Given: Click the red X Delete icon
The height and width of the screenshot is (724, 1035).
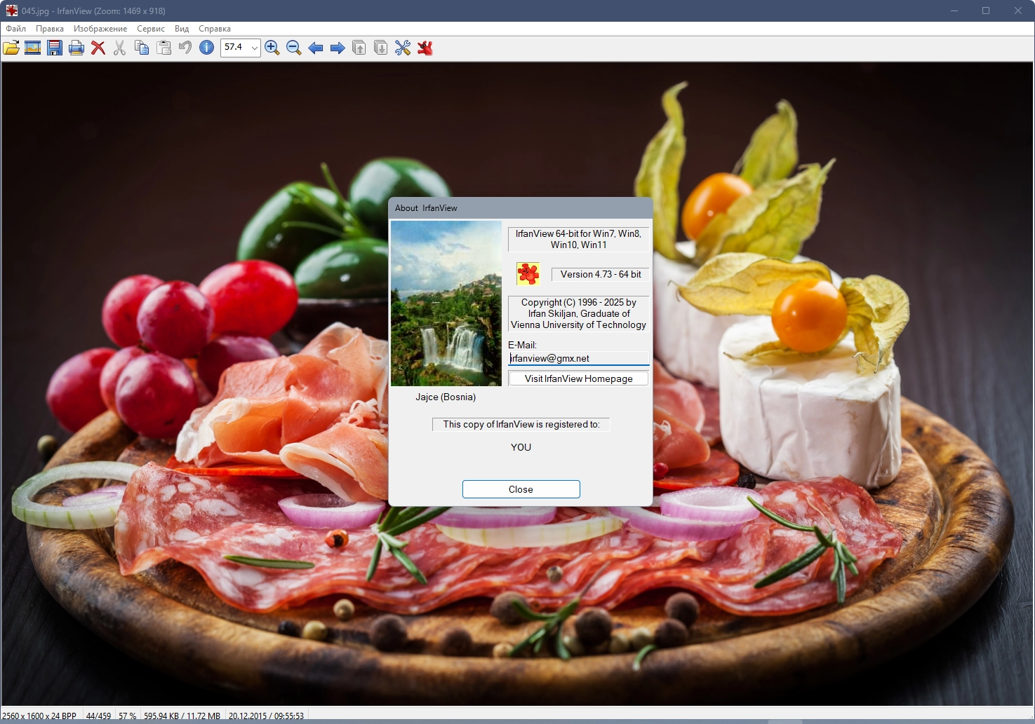Looking at the screenshot, I should (x=98, y=48).
